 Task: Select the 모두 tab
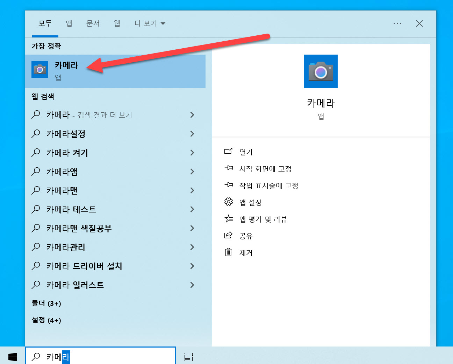45,23
